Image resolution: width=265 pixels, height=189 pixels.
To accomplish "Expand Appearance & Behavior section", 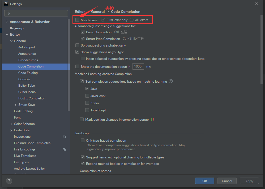I will click(7, 22).
